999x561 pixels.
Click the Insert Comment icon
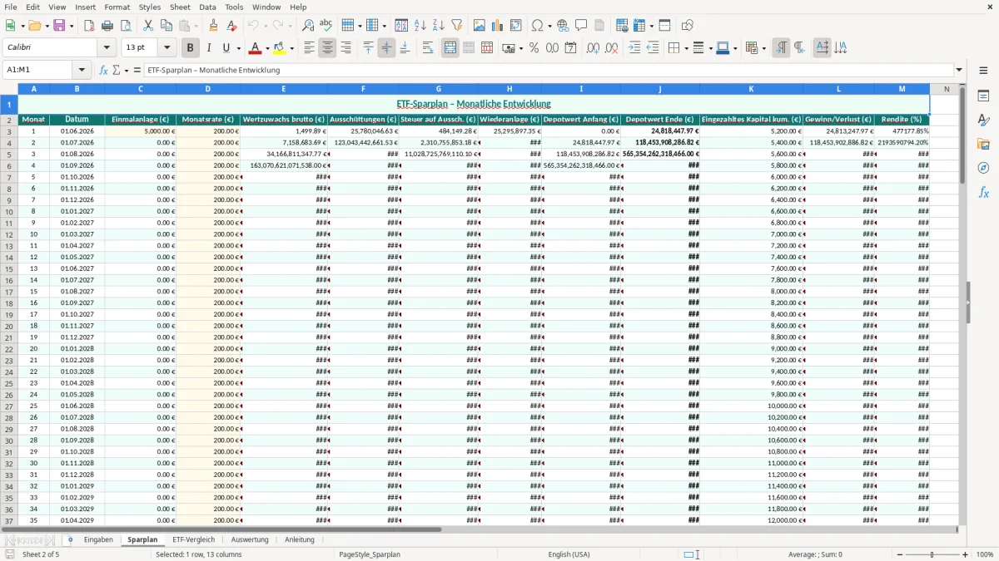tap(581, 26)
